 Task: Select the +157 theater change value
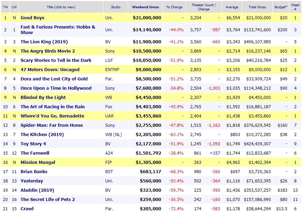point(215,153)
